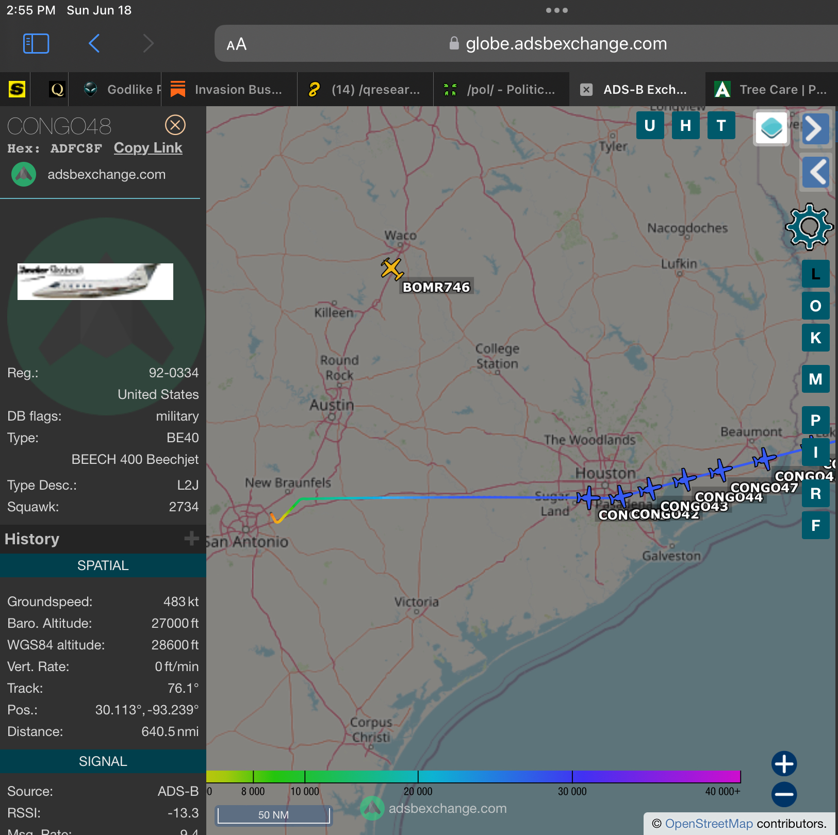The width and height of the screenshot is (838, 835).
Task: Click the squawk value 2734
Action: 184,507
